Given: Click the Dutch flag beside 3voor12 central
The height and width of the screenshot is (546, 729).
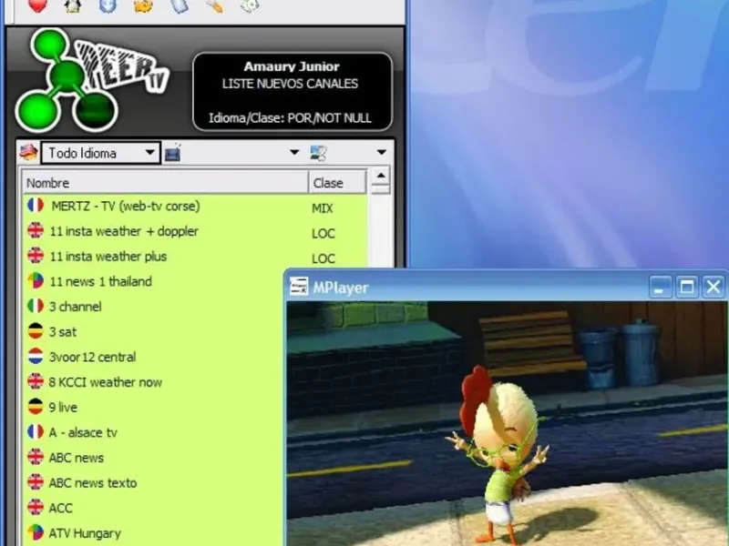Looking at the screenshot, I should tap(36, 356).
